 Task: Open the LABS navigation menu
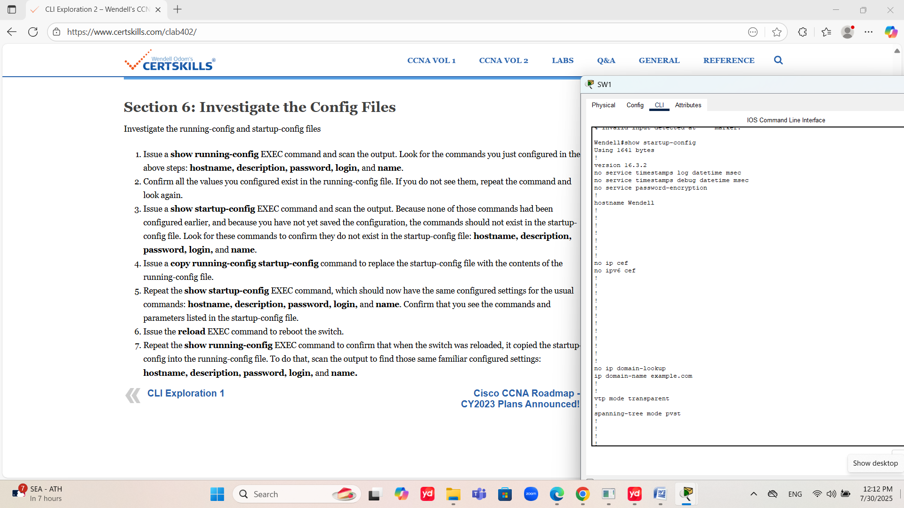tap(563, 60)
